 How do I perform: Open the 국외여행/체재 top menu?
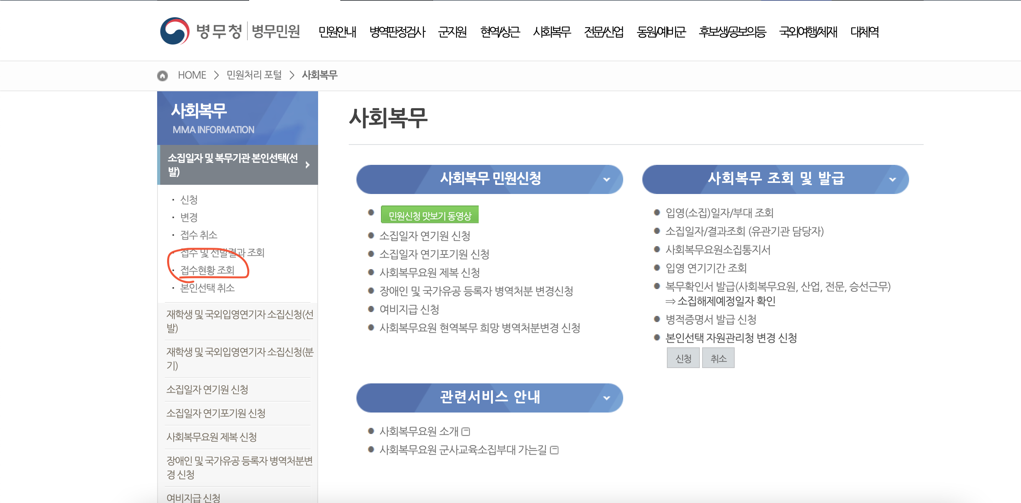click(808, 32)
